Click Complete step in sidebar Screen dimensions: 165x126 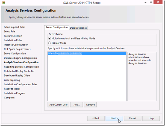[9, 98]
